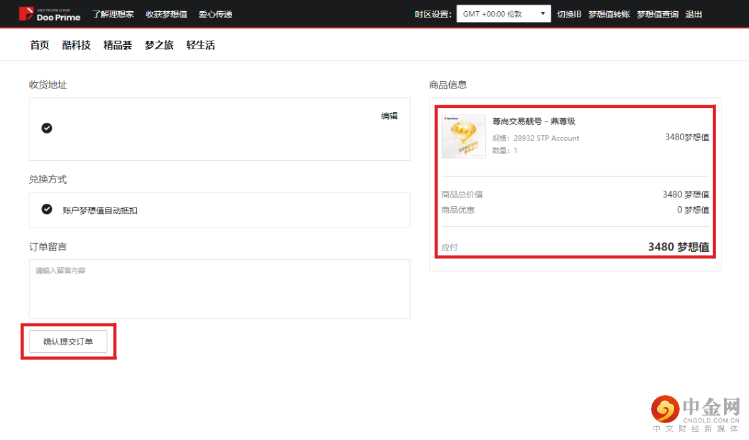Select the 收货地址 check circle
Screen dimensions: 749x440
pos(47,128)
